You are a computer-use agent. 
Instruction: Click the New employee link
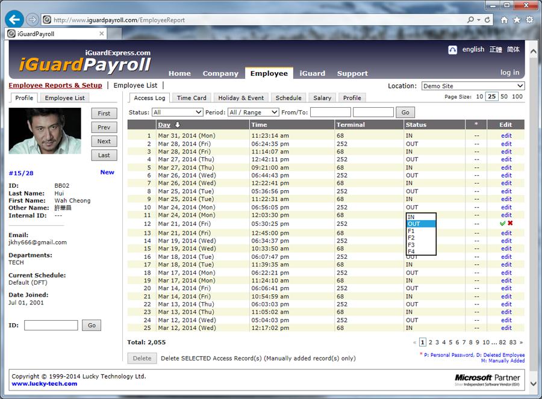click(x=107, y=172)
